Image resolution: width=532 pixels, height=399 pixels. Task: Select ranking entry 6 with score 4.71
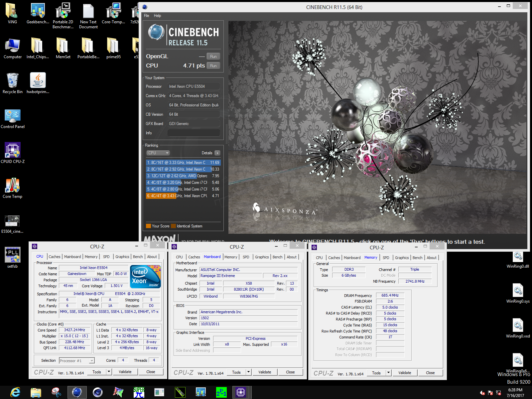tap(183, 196)
